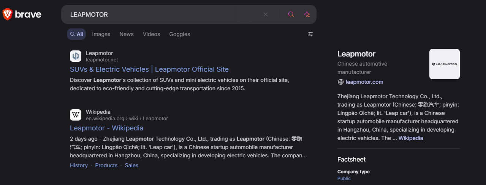Click the Leapmotor panel heading

click(x=356, y=54)
